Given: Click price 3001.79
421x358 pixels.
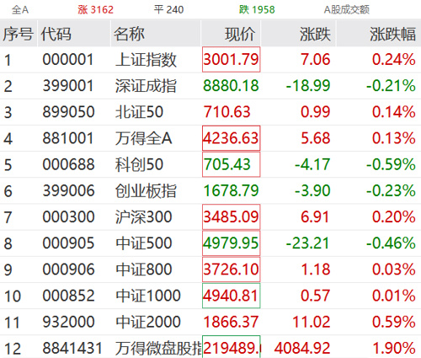Looking at the screenshot, I should (x=231, y=60).
